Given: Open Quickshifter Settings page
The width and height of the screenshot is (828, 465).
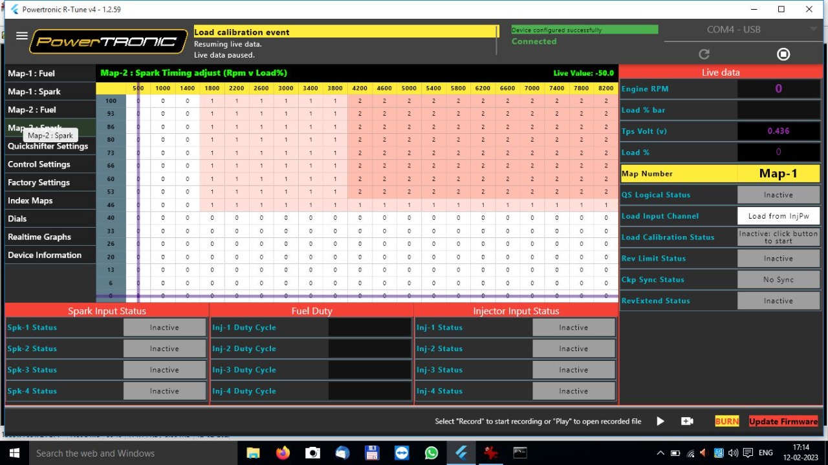Looking at the screenshot, I should click(x=48, y=147).
